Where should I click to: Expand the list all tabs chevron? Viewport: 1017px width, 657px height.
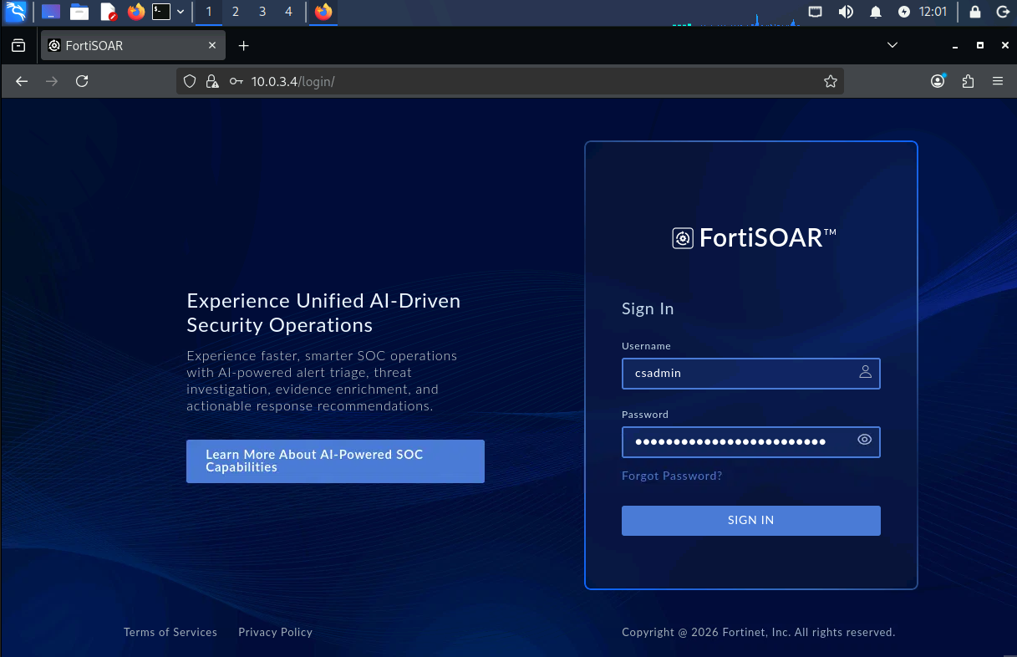coord(892,45)
